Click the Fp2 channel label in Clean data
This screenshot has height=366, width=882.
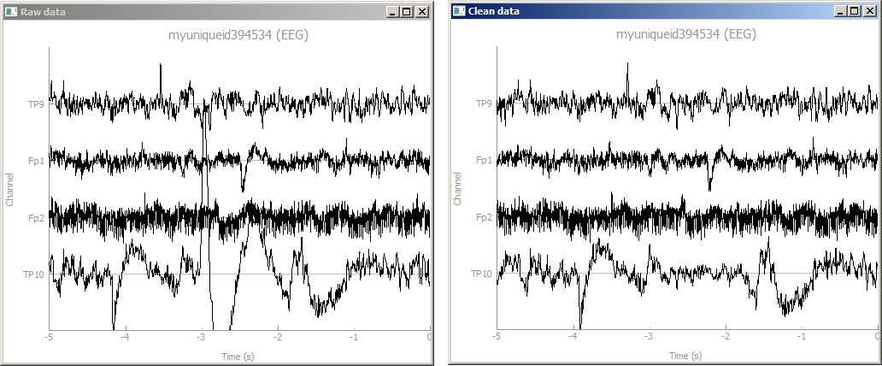[x=483, y=217]
